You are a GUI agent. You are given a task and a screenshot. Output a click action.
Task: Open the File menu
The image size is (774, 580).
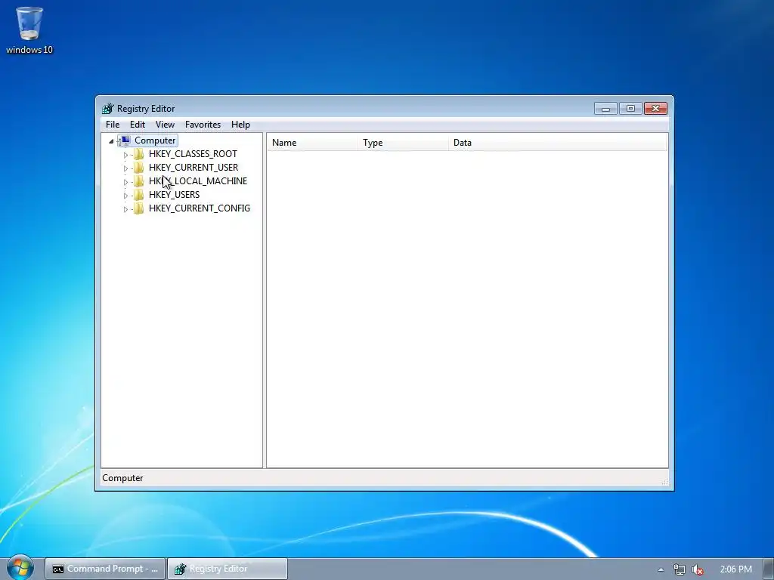coord(113,125)
